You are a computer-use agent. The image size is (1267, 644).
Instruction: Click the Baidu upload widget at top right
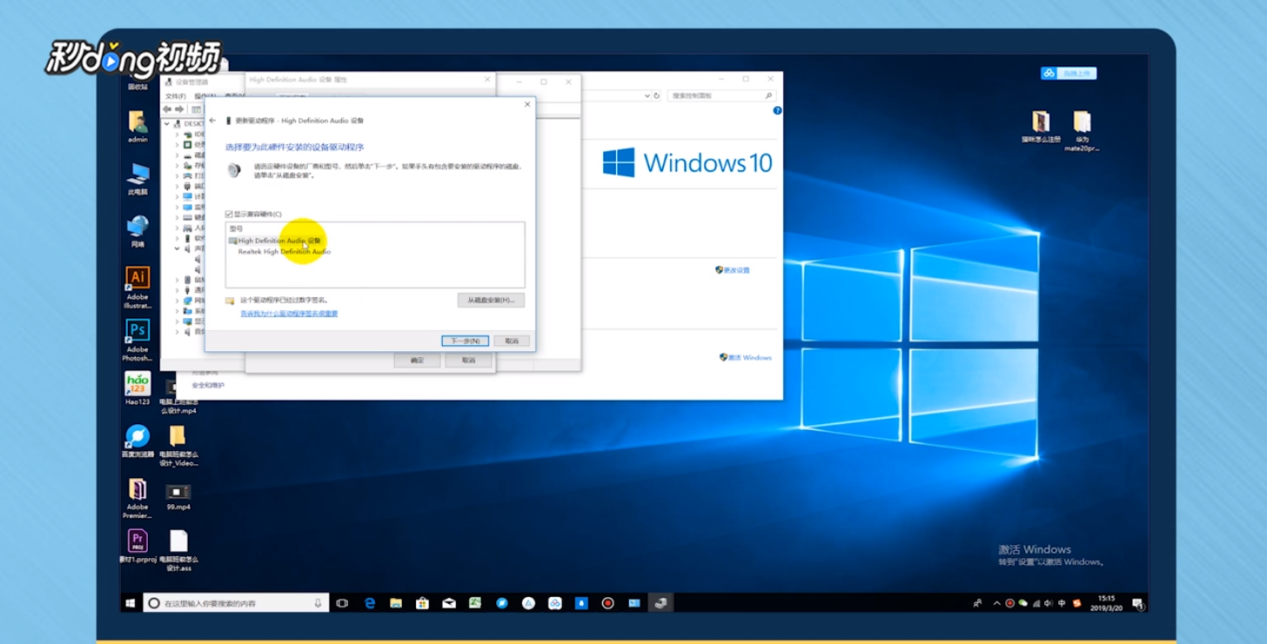coord(1069,73)
